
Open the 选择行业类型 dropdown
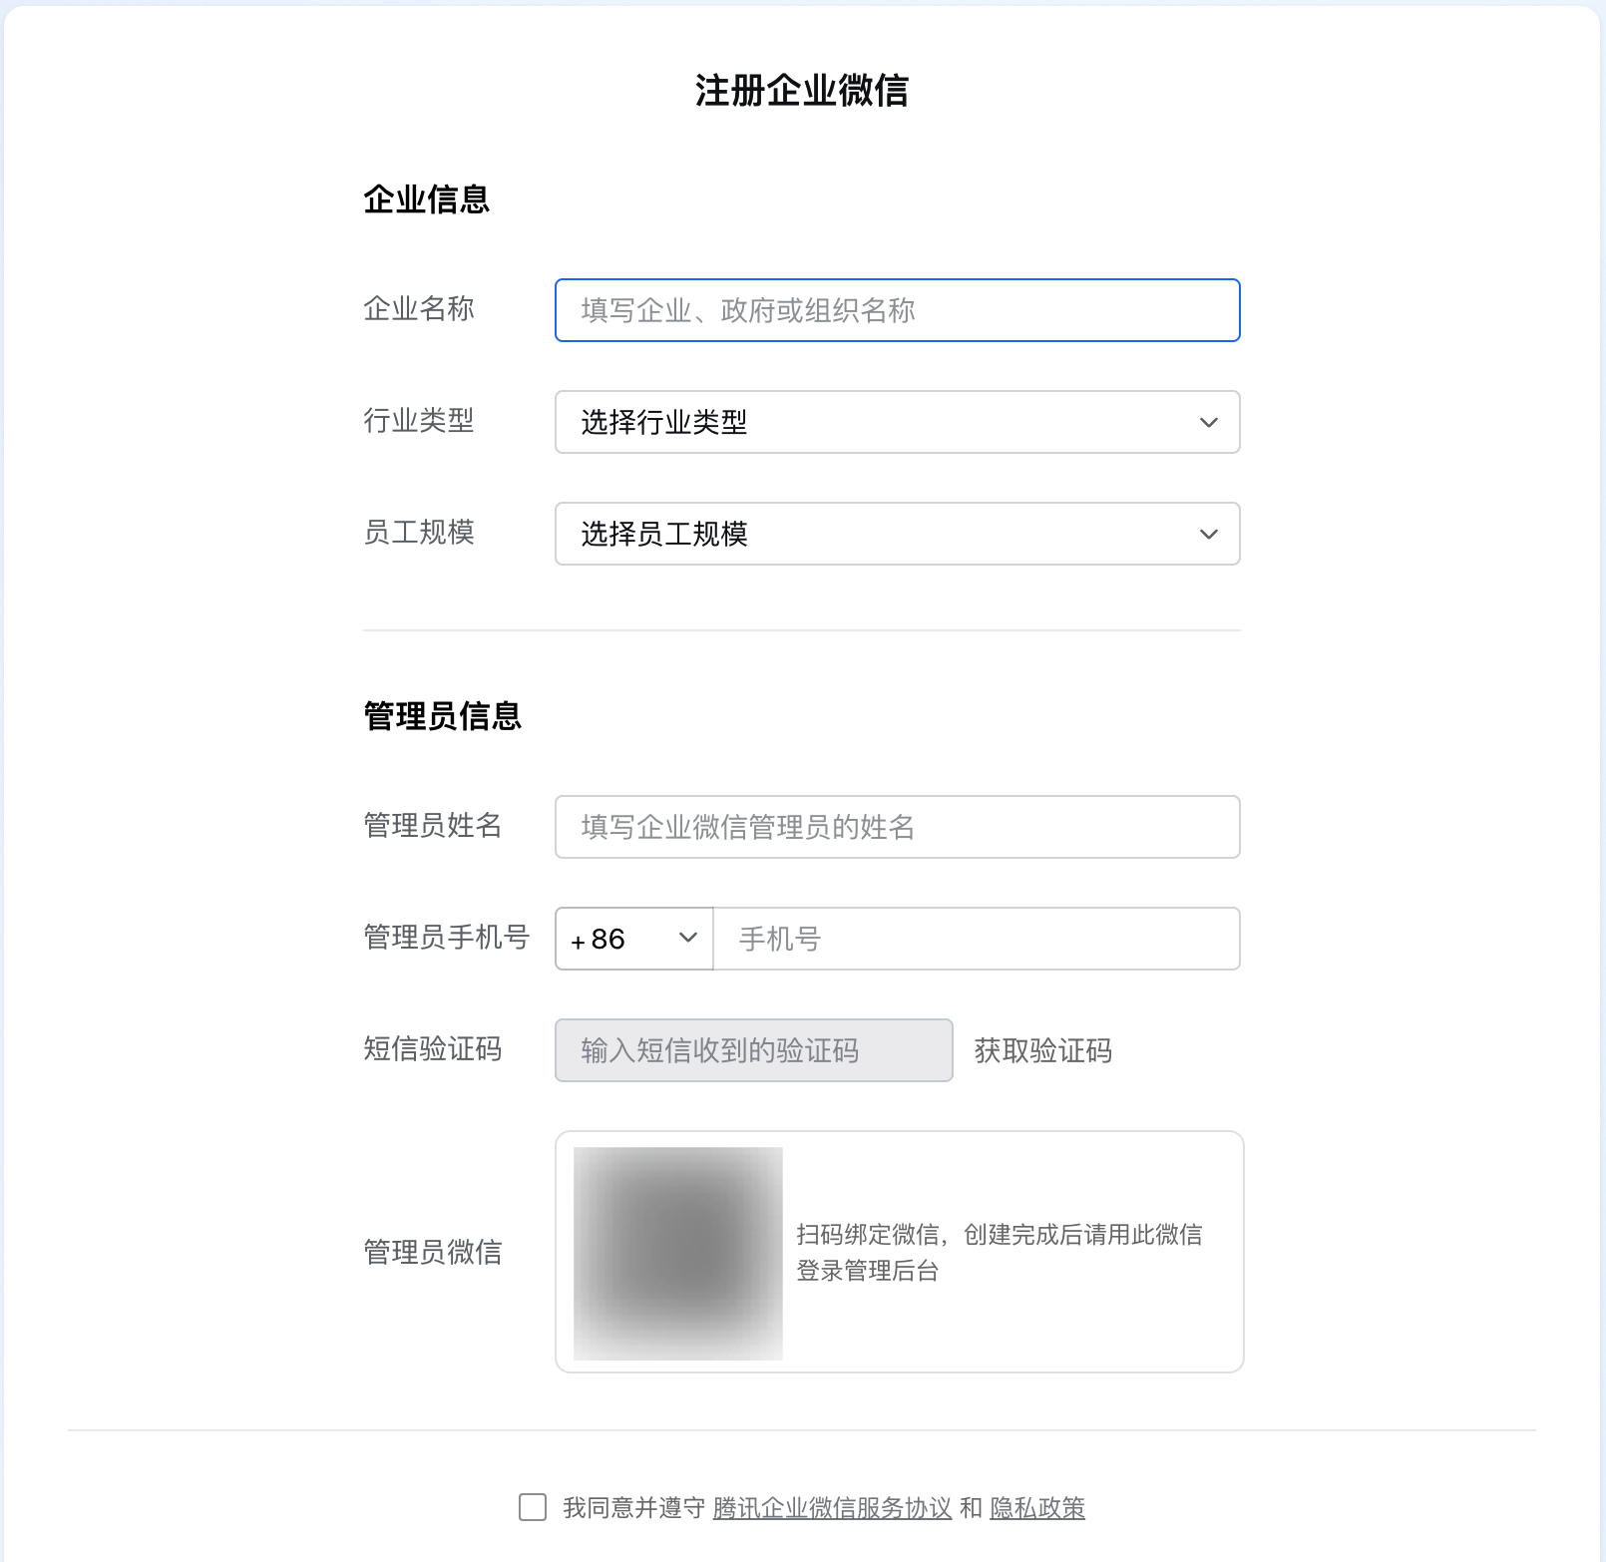click(x=897, y=422)
